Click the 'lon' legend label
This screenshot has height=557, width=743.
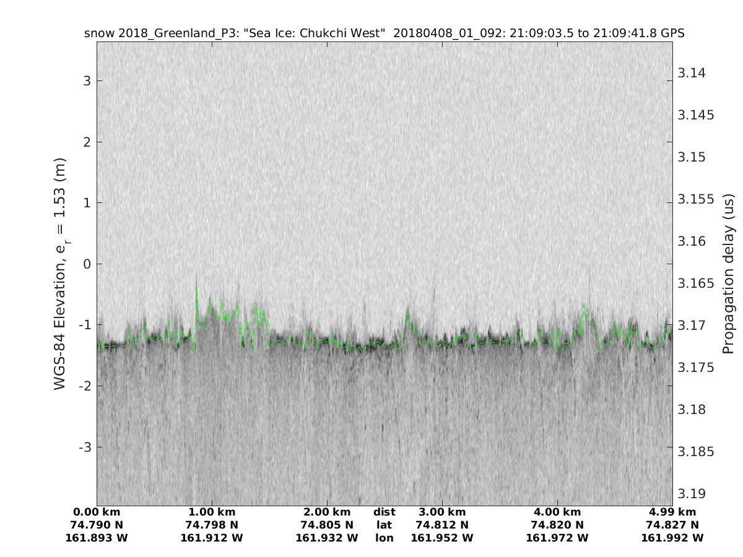(x=384, y=538)
